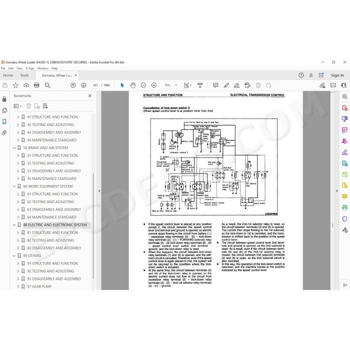Open the bookmarks options menu dropdown

[17, 106]
